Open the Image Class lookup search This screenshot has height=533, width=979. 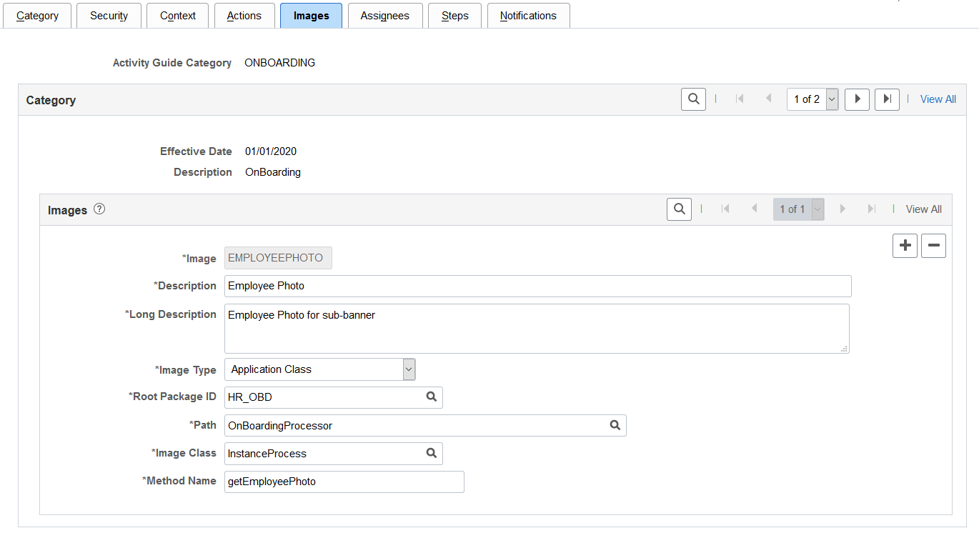(x=431, y=453)
